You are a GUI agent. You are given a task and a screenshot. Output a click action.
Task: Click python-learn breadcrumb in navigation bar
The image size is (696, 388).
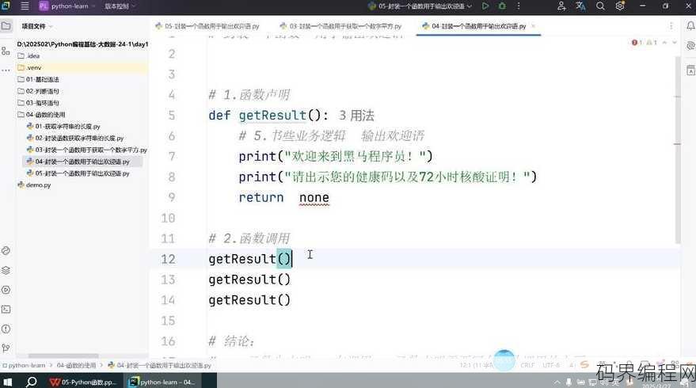click(24, 365)
